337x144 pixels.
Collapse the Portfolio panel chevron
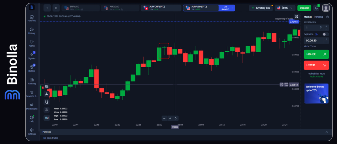[x=327, y=132]
